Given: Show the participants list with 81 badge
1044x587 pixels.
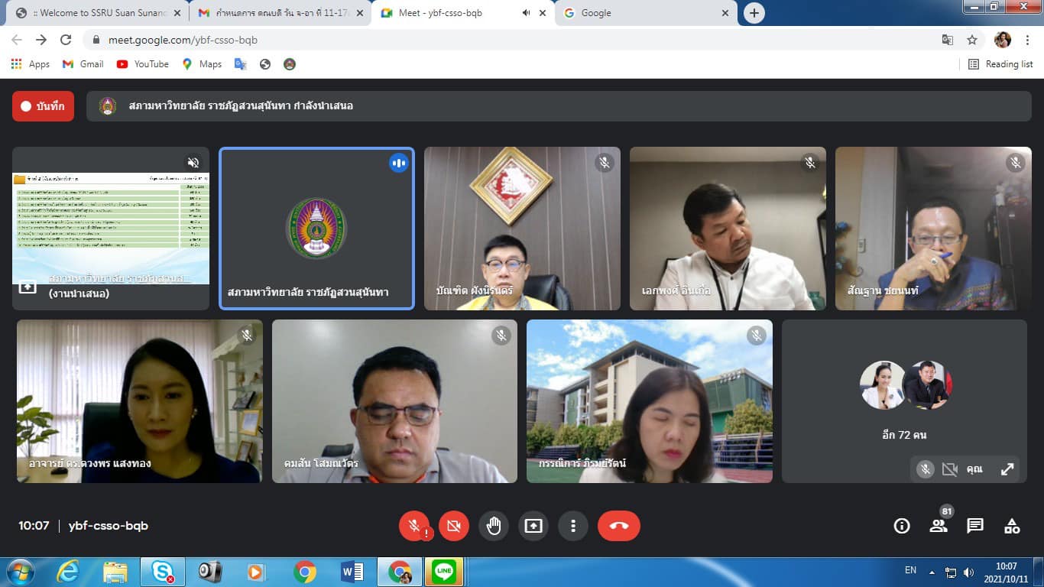Looking at the screenshot, I should 939,526.
